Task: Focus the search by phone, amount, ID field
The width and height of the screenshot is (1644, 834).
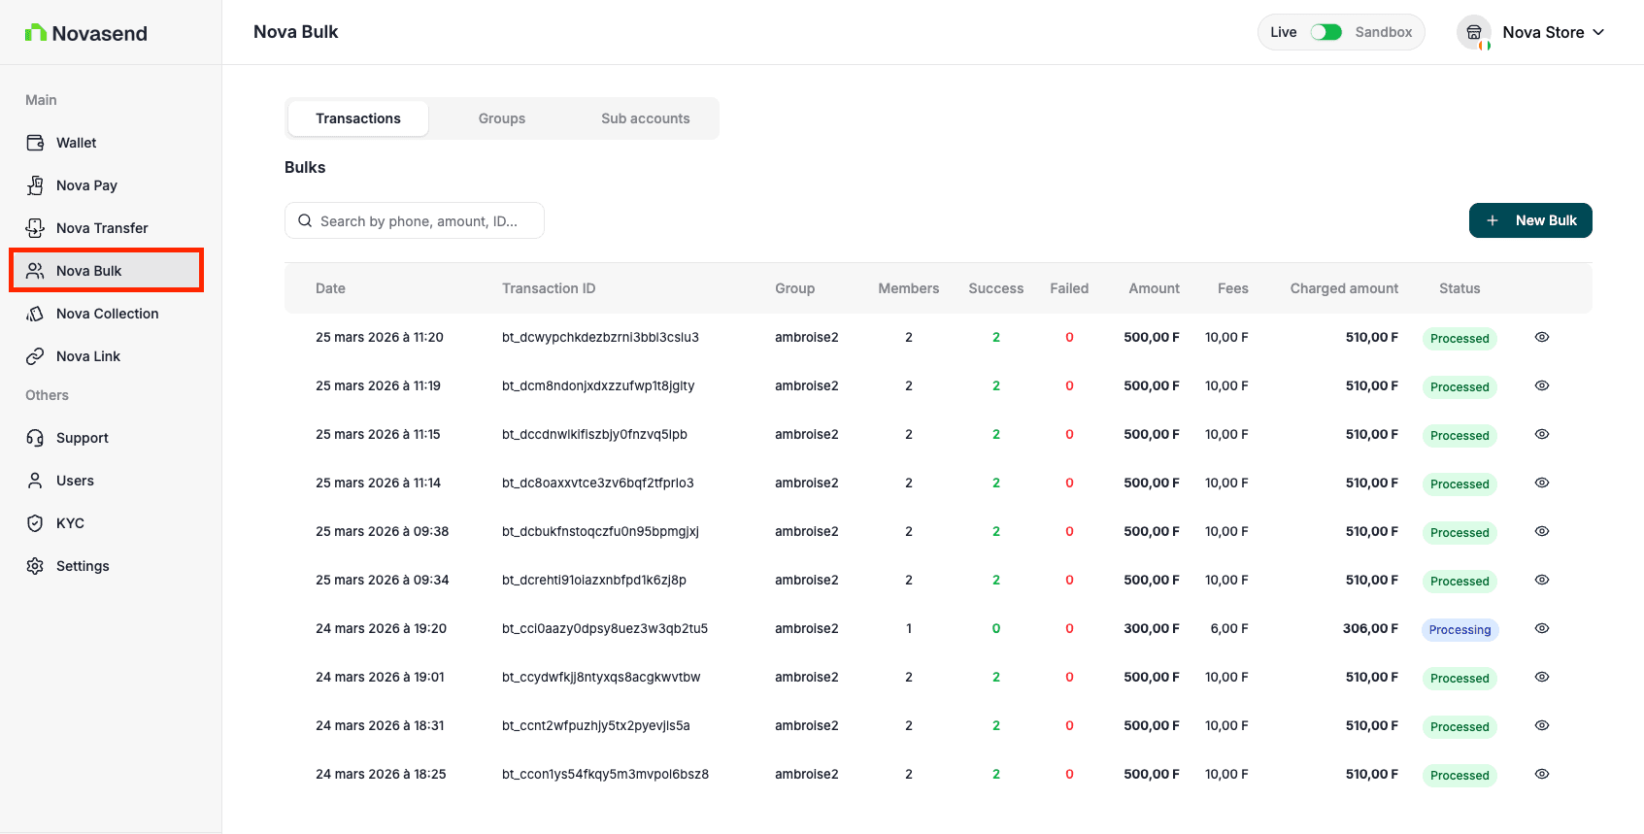Action: click(x=415, y=220)
